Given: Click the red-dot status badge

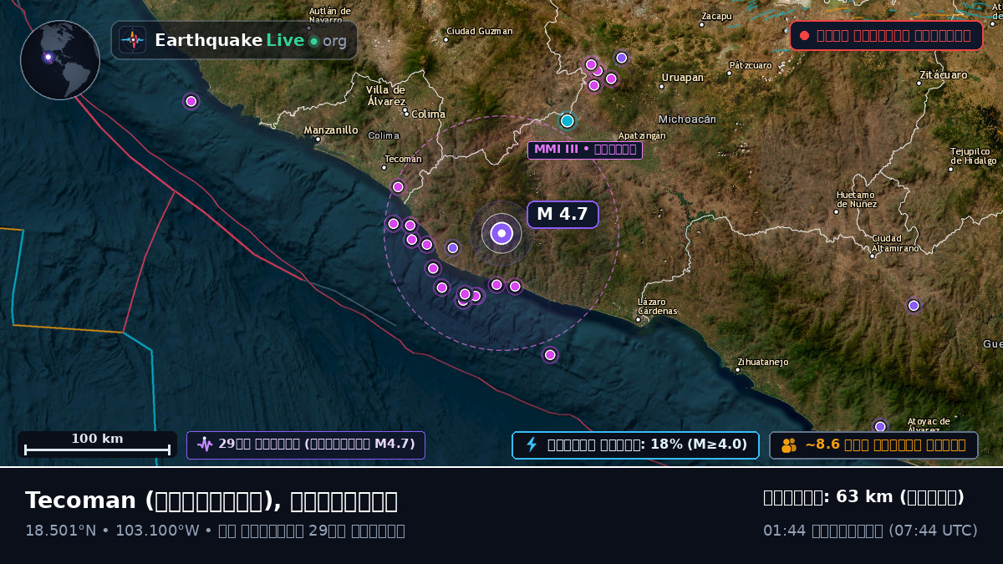Looking at the screenshot, I should [886, 36].
